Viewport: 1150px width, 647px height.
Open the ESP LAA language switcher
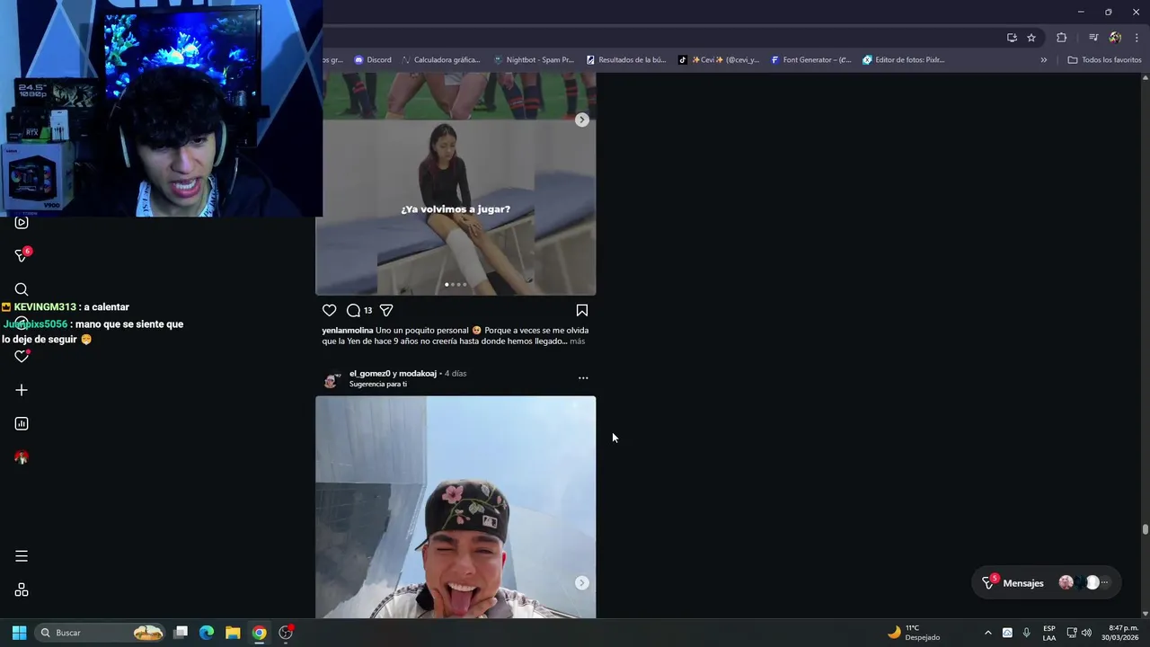[x=1049, y=633]
